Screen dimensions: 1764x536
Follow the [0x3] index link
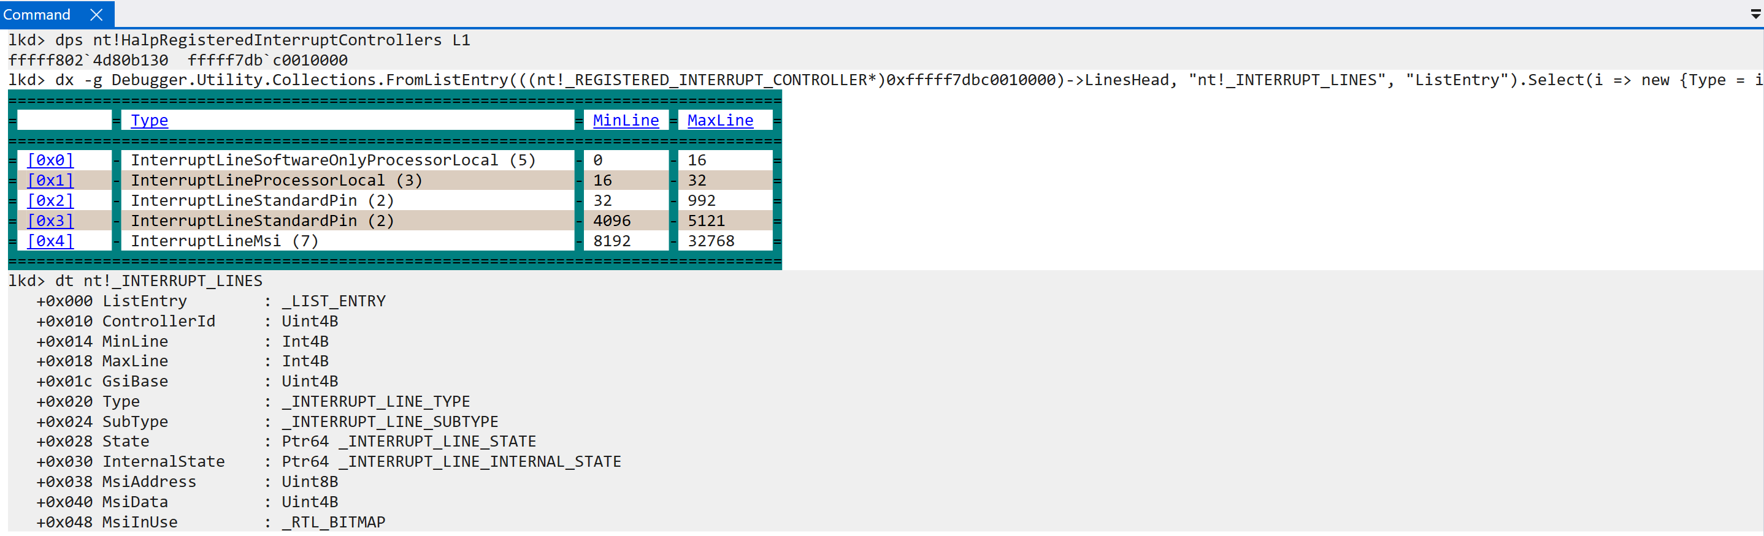[50, 221]
